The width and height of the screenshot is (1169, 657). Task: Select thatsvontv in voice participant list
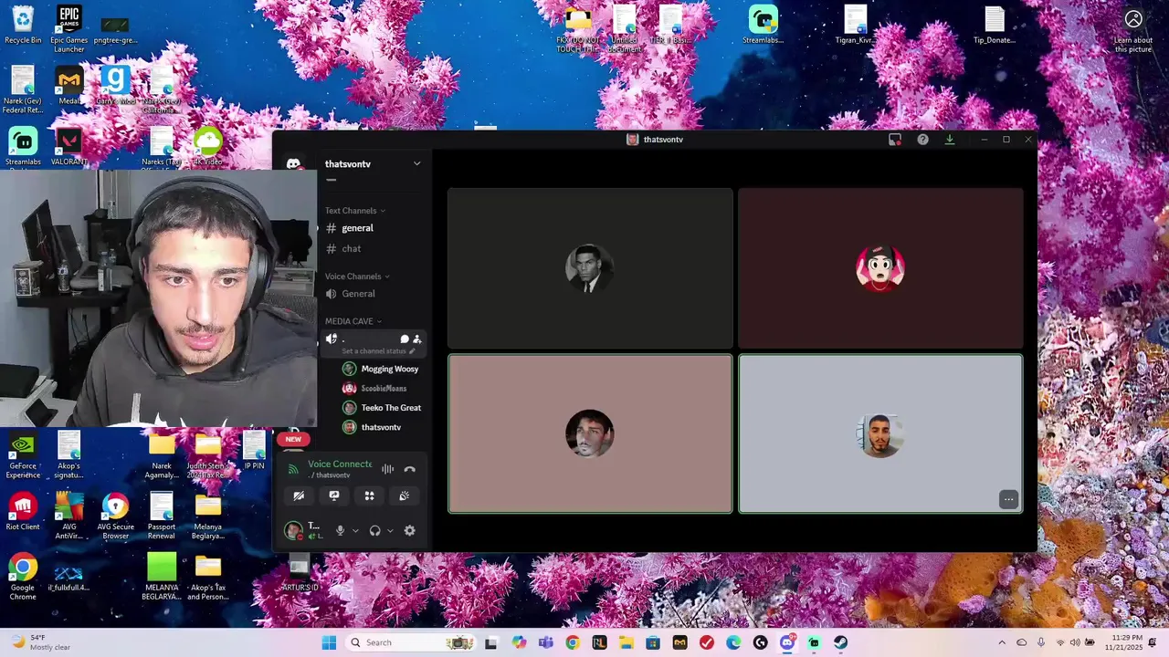(x=382, y=427)
